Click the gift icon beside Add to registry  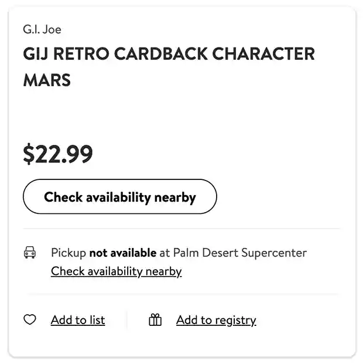pos(155,320)
